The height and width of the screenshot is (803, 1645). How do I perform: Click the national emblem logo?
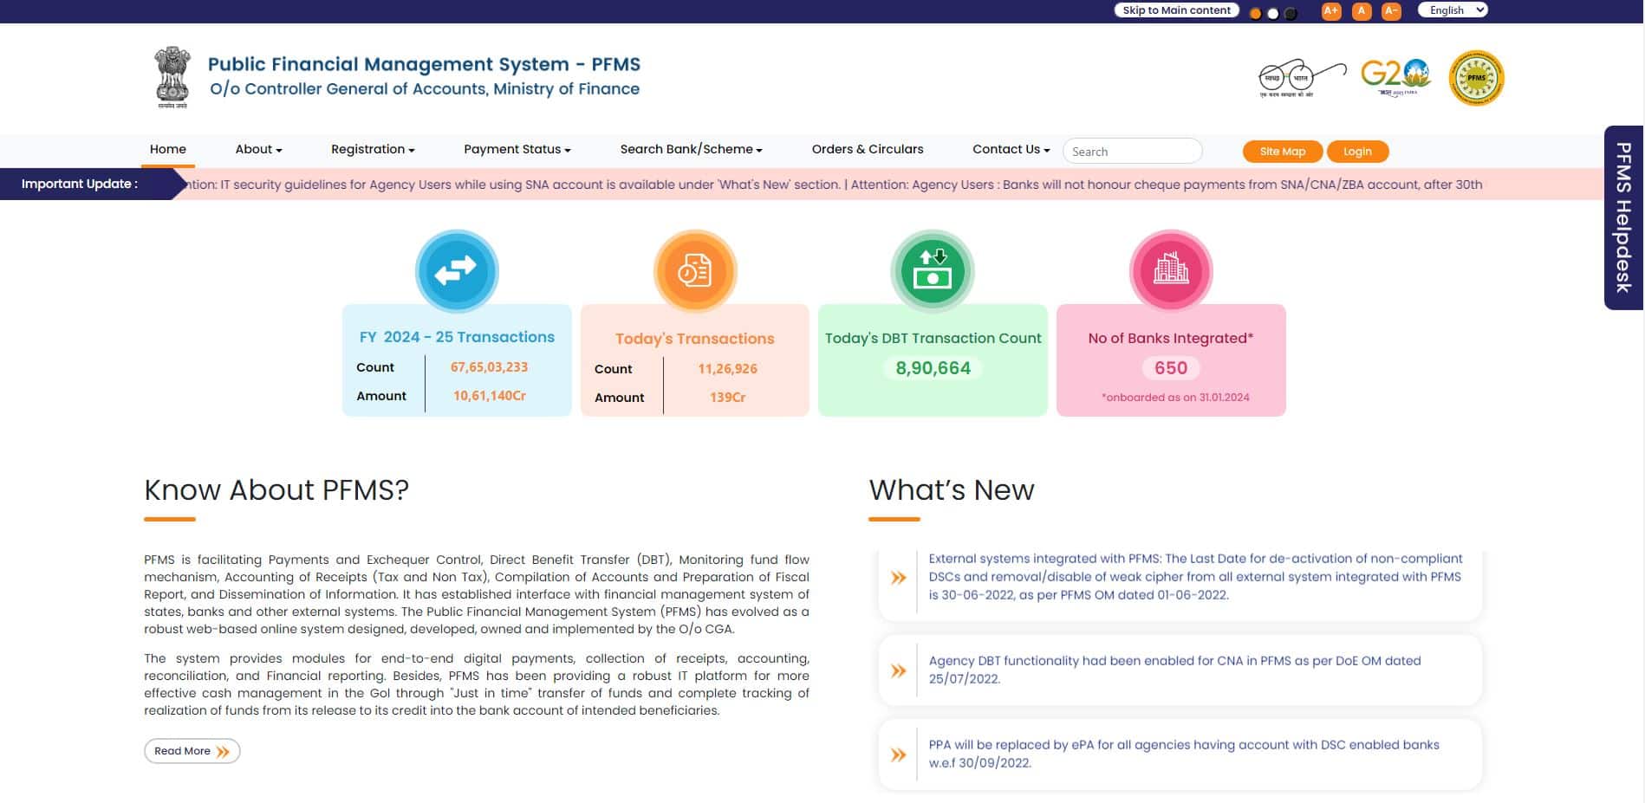tap(172, 77)
